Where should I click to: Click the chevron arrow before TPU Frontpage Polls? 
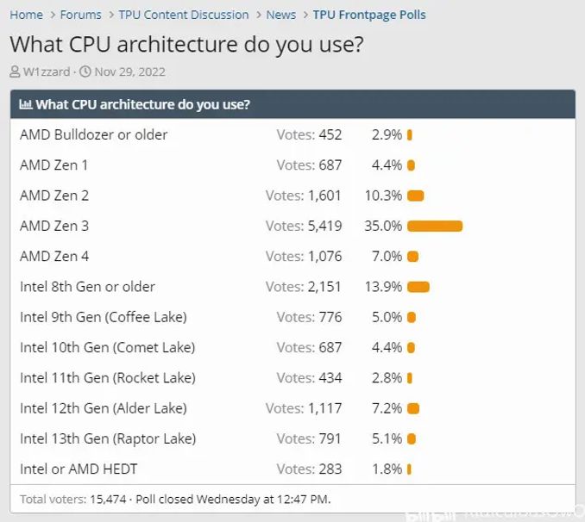coord(305,15)
